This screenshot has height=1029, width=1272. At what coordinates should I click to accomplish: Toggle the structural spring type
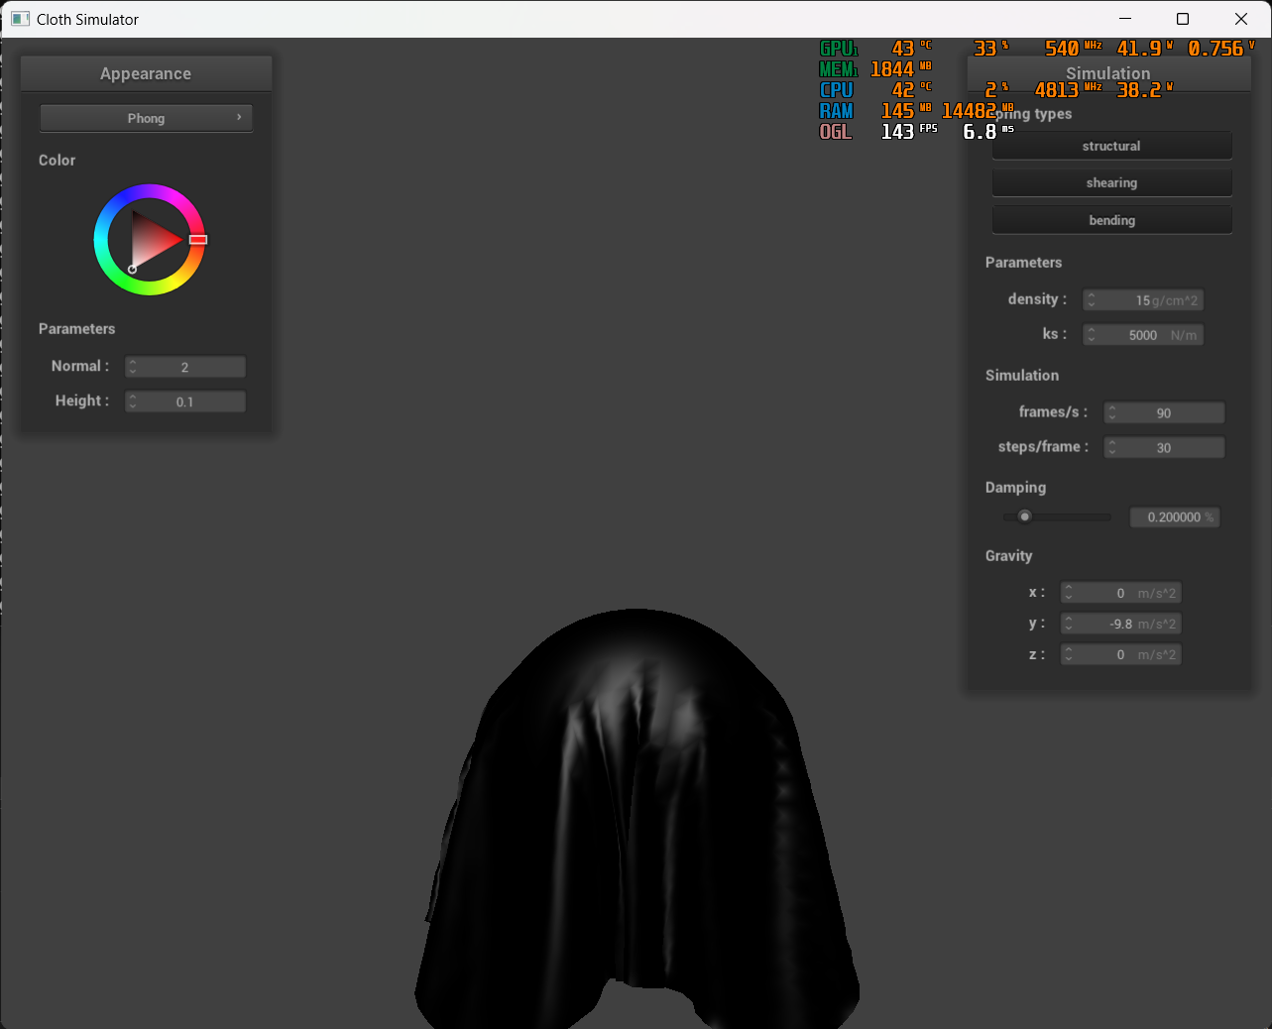[1111, 146]
